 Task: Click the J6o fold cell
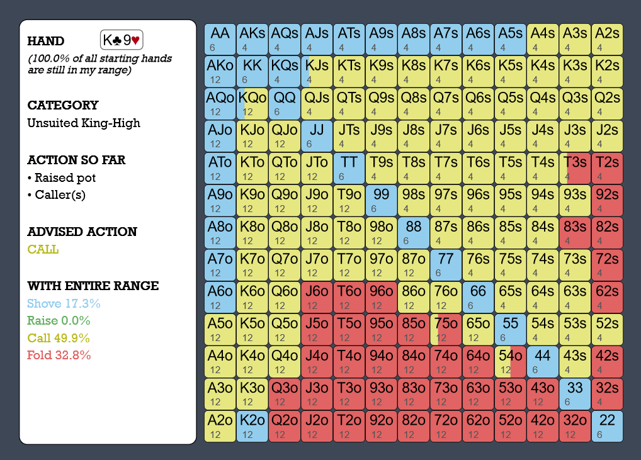pyautogui.click(x=317, y=298)
